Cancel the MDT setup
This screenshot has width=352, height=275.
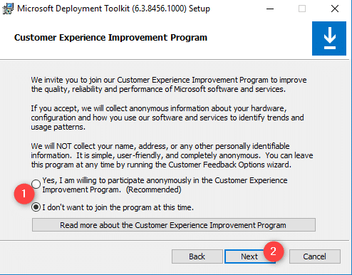pyautogui.click(x=314, y=256)
